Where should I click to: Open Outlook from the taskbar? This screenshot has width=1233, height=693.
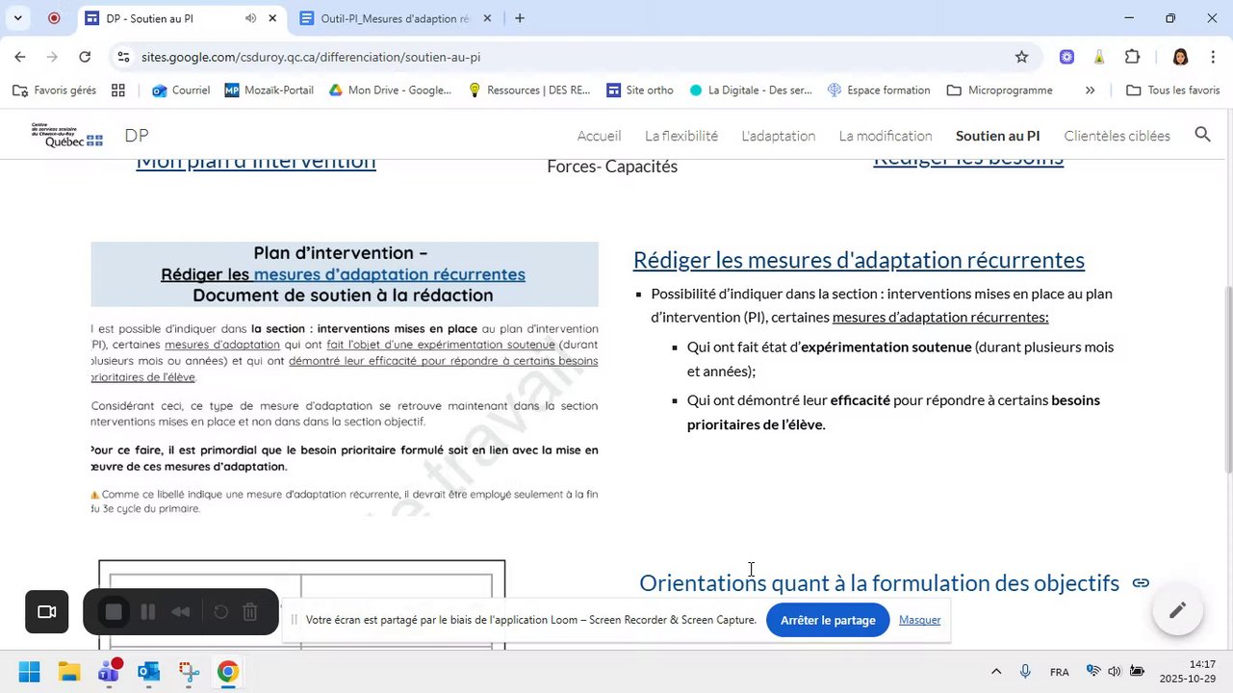pyautogui.click(x=148, y=672)
